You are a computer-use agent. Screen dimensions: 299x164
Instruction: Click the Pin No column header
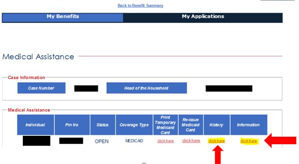pos(72,125)
